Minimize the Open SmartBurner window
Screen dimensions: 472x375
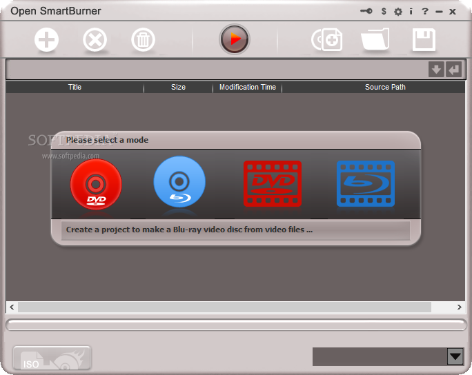(439, 12)
